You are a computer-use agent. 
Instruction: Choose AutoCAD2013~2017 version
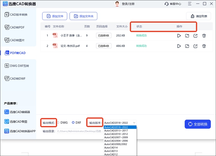coord(120,130)
